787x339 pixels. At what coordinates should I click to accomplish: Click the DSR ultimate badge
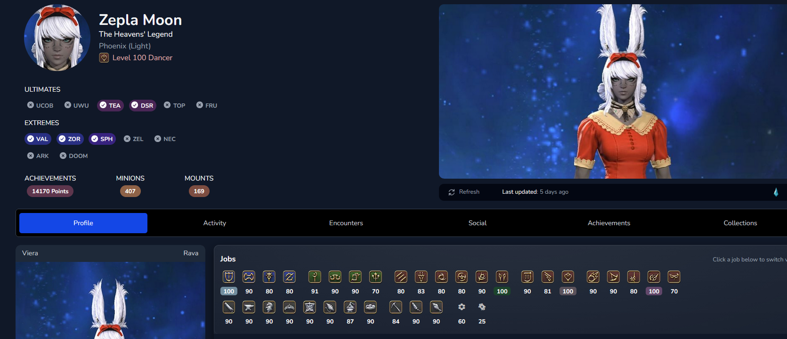point(143,105)
